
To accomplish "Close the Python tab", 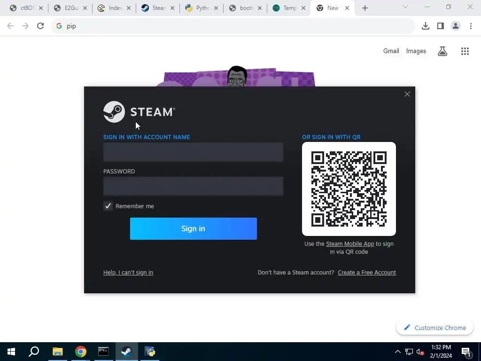I will point(216,8).
